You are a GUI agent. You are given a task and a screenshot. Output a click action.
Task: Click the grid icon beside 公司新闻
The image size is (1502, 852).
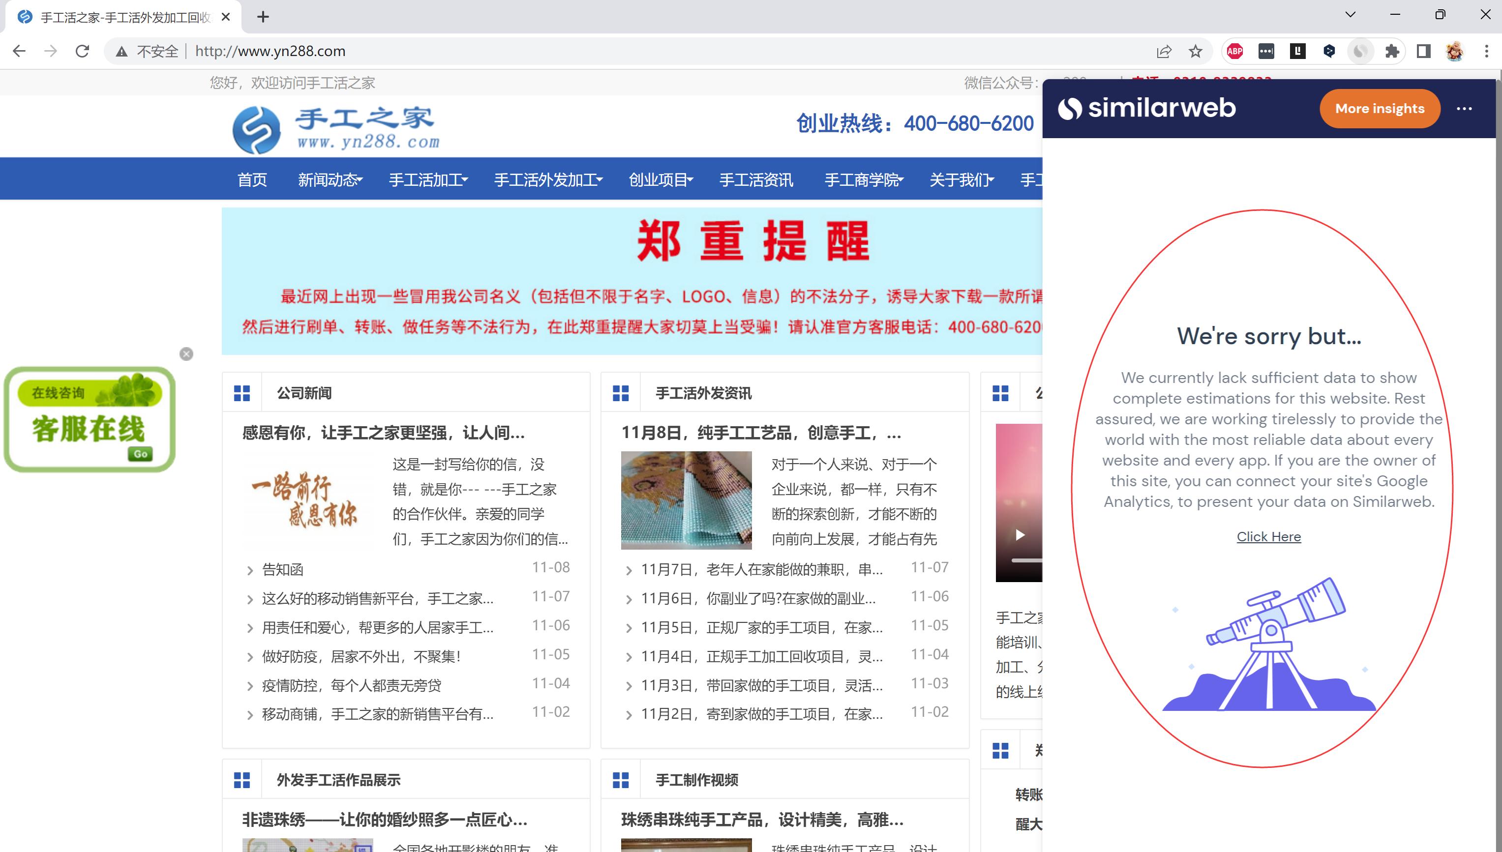click(242, 393)
